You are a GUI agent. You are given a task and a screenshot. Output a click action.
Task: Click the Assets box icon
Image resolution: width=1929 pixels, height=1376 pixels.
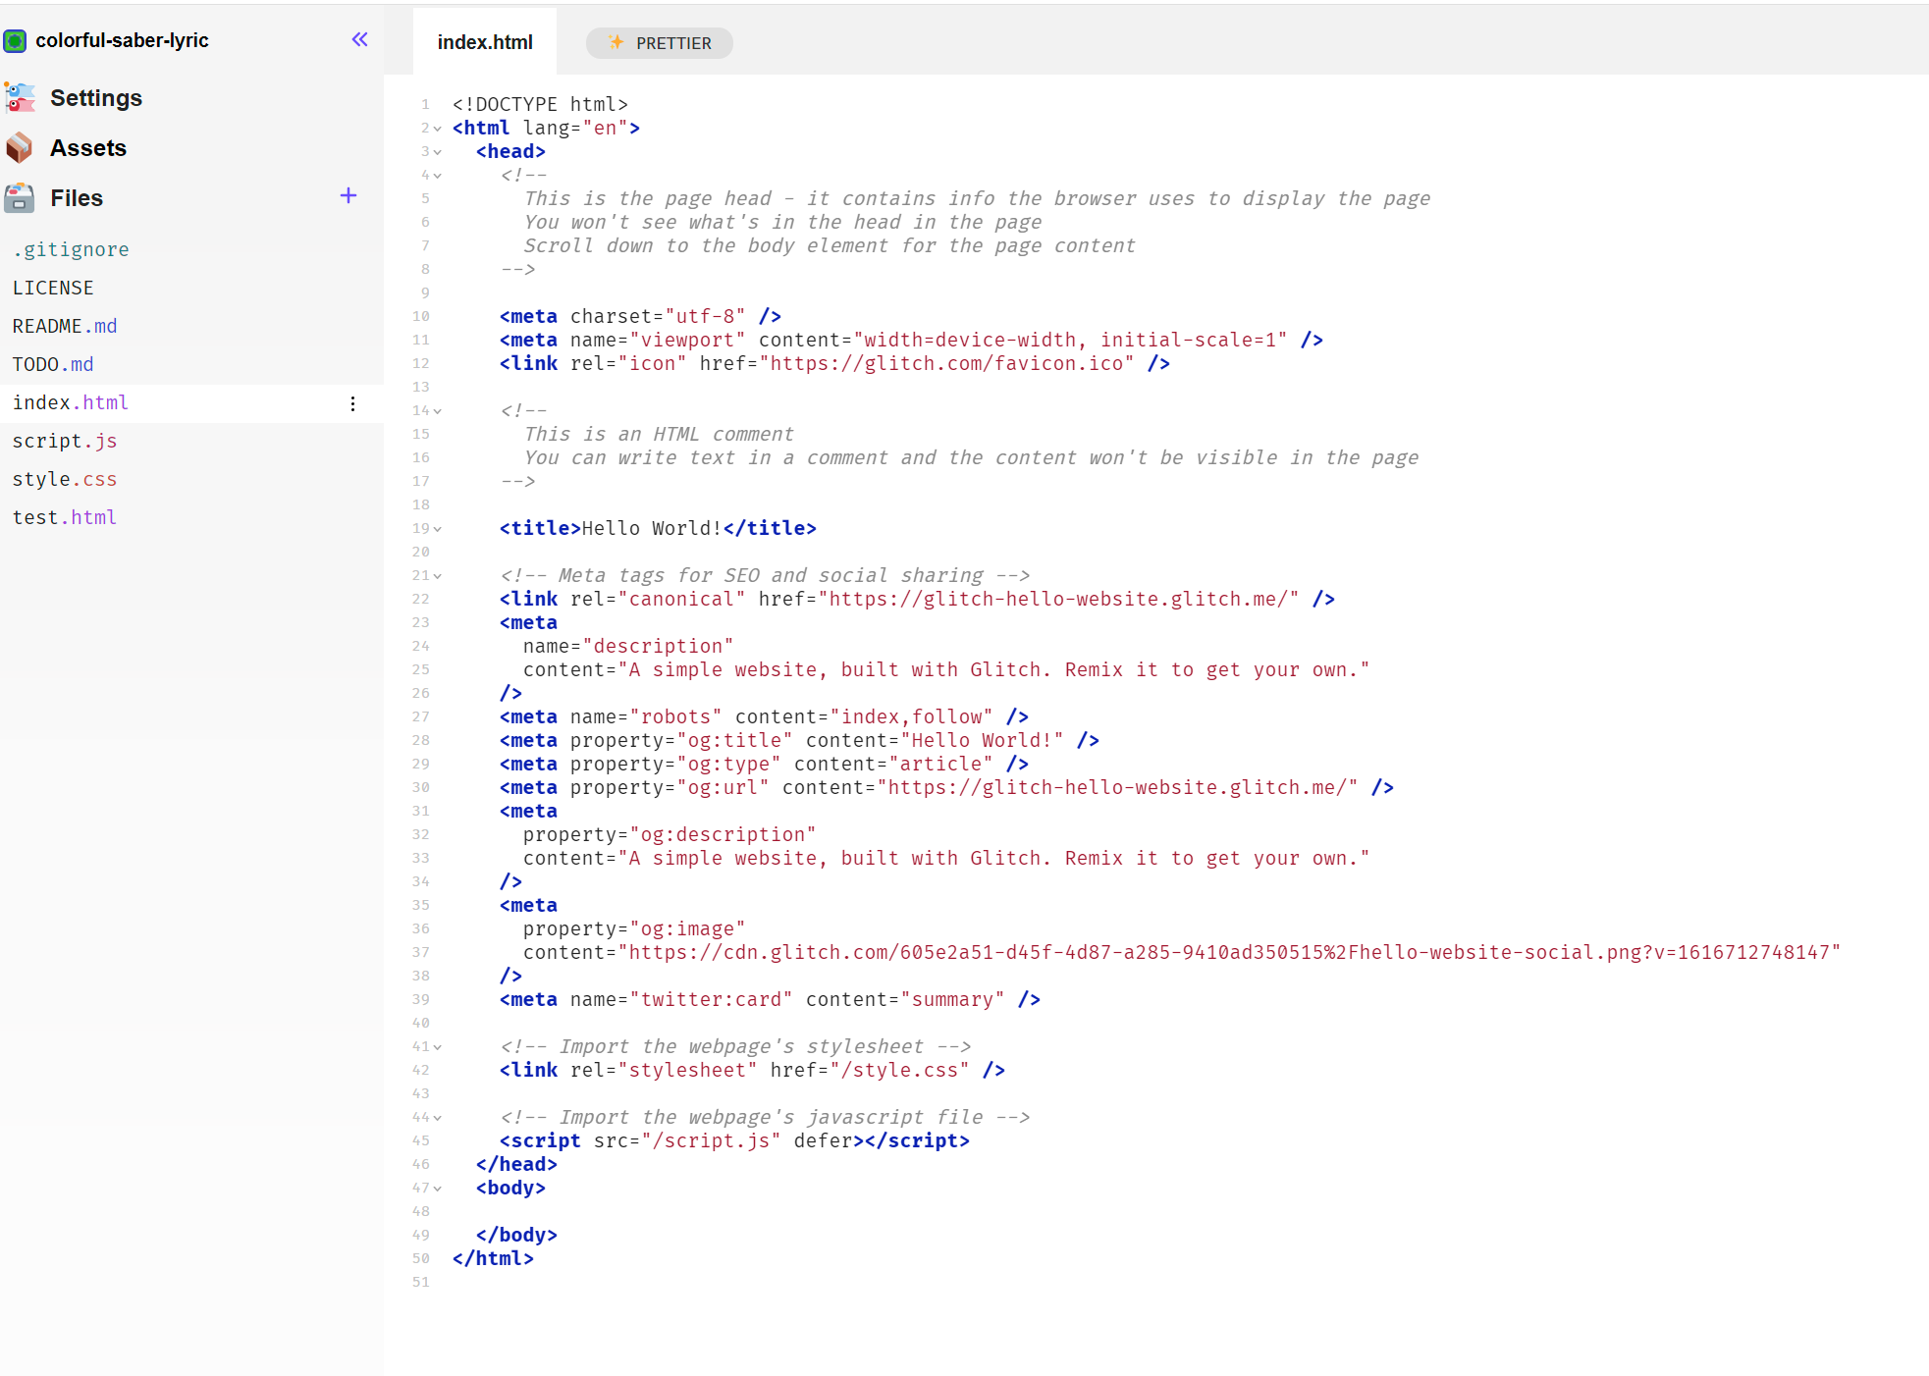19,148
